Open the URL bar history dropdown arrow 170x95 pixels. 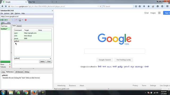98,6
